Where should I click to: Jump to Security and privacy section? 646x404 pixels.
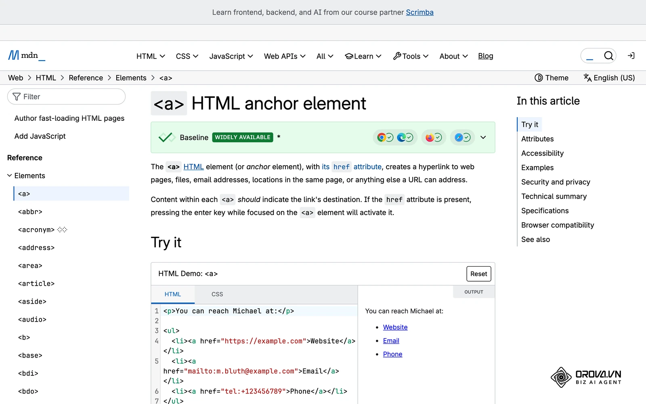pyautogui.click(x=556, y=182)
